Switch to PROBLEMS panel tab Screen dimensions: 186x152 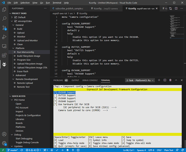[x=60, y=80]
